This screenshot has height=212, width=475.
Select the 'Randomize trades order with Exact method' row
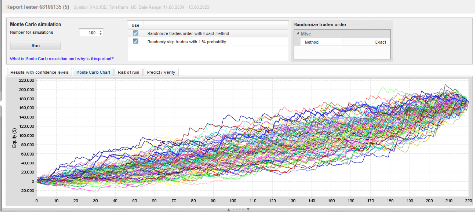click(208, 33)
